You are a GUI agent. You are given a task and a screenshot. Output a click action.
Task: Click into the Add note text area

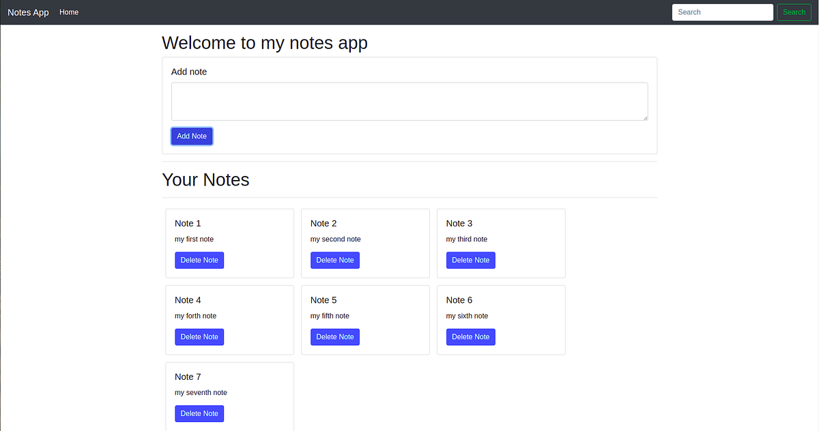409,101
